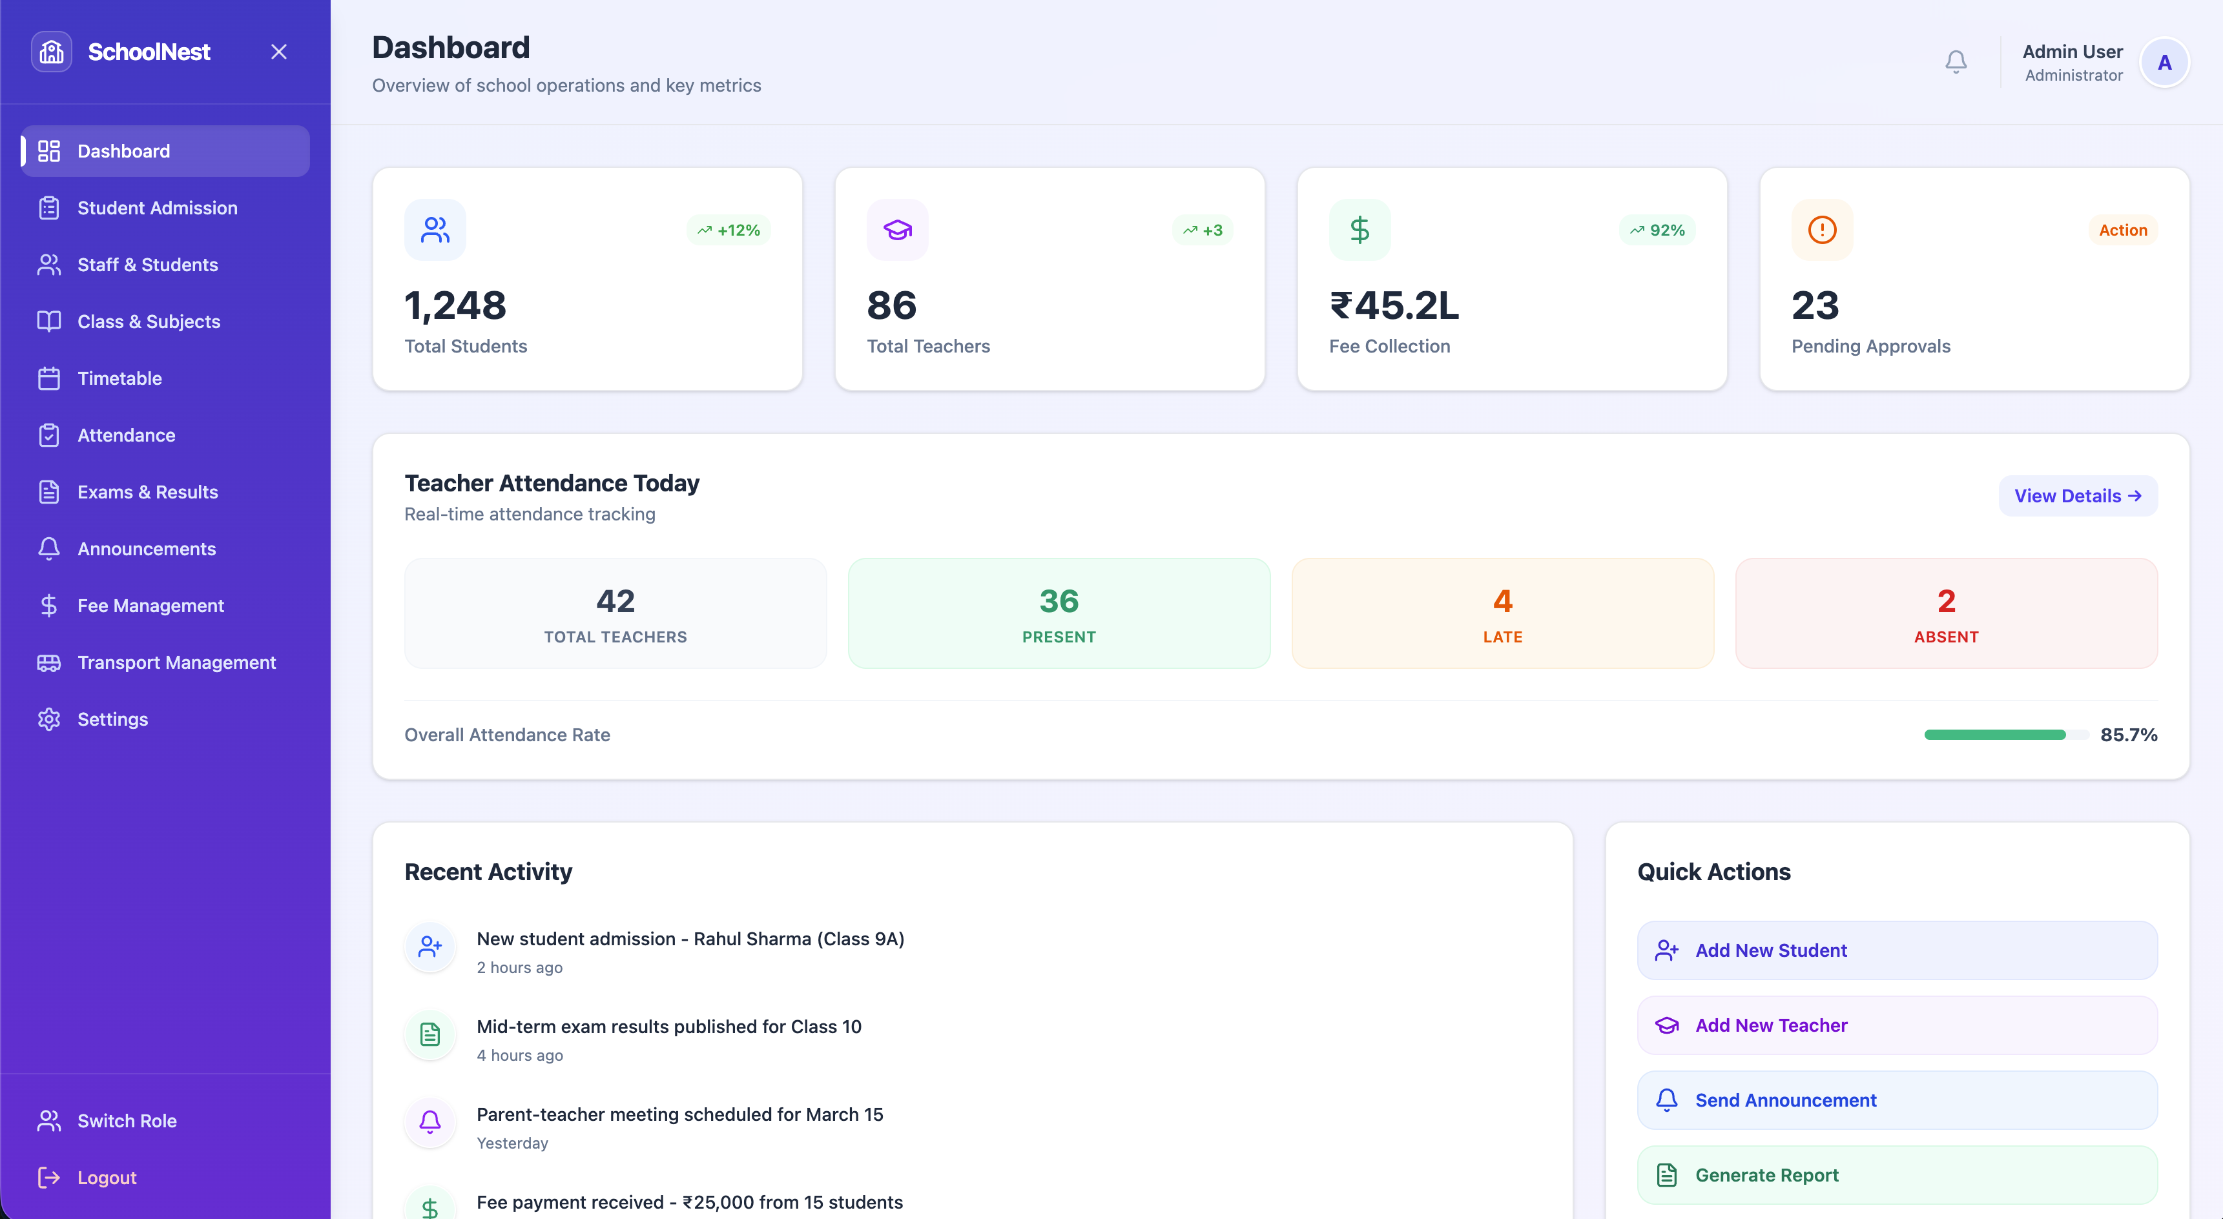Click the Admin User avatar circle
The width and height of the screenshot is (2223, 1219).
[2164, 62]
